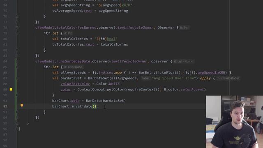
Task: Click the avgSpeedInKMH property reference
Action: point(211,72)
